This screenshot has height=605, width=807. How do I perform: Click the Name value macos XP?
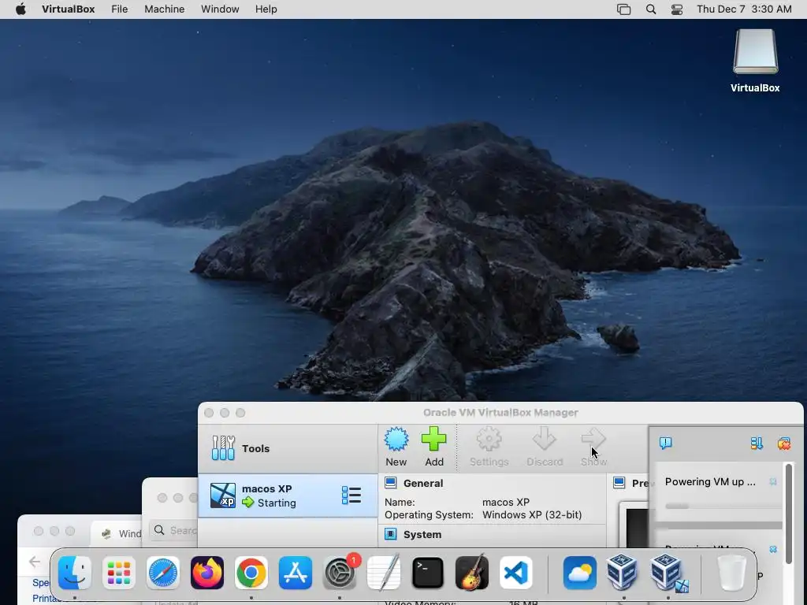pyautogui.click(x=506, y=502)
